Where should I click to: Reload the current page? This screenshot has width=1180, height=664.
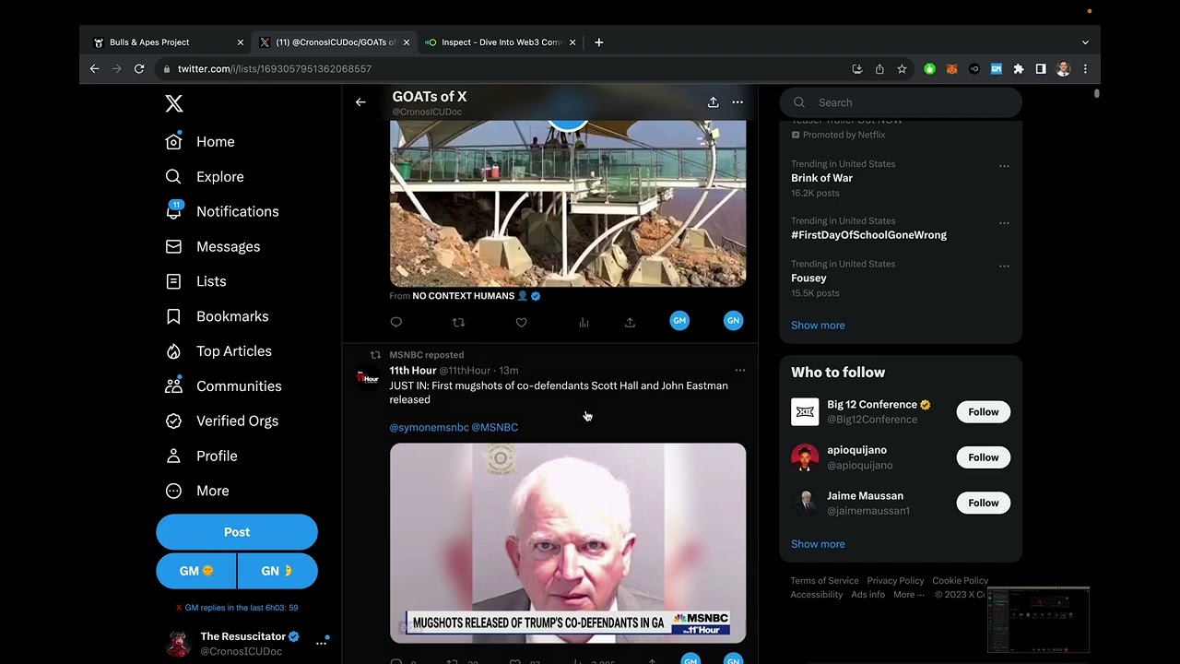[x=139, y=69]
